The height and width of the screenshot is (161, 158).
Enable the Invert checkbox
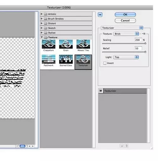point(105,63)
